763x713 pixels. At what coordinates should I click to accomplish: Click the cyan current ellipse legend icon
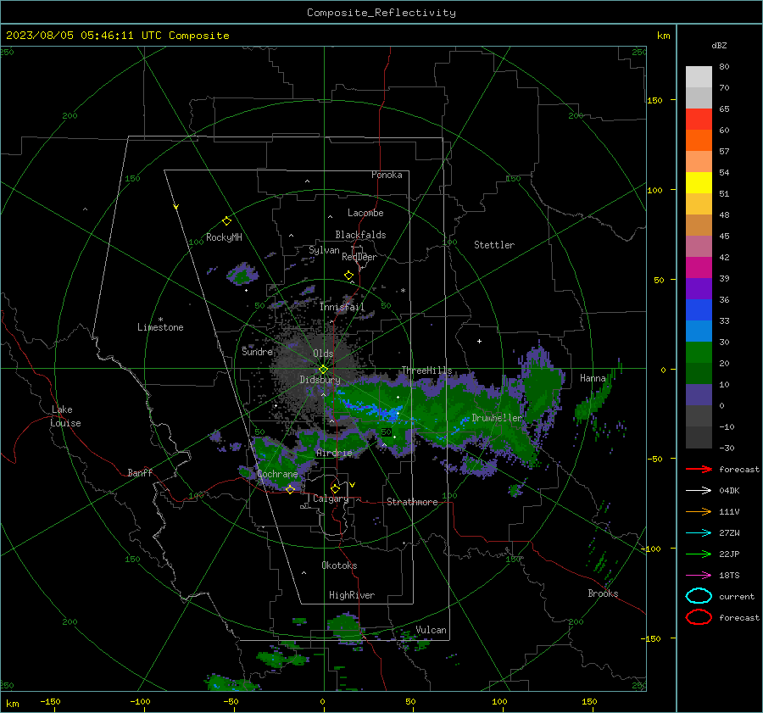pos(699,596)
